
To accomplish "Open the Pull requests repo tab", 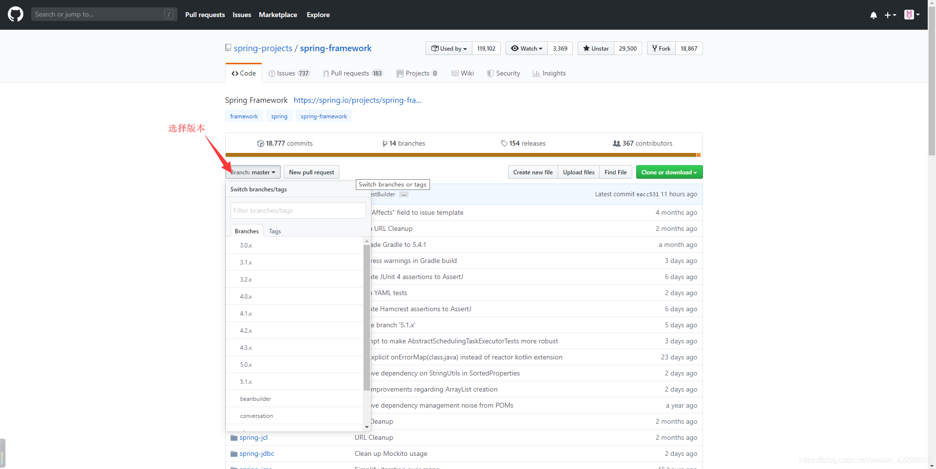I will (353, 73).
